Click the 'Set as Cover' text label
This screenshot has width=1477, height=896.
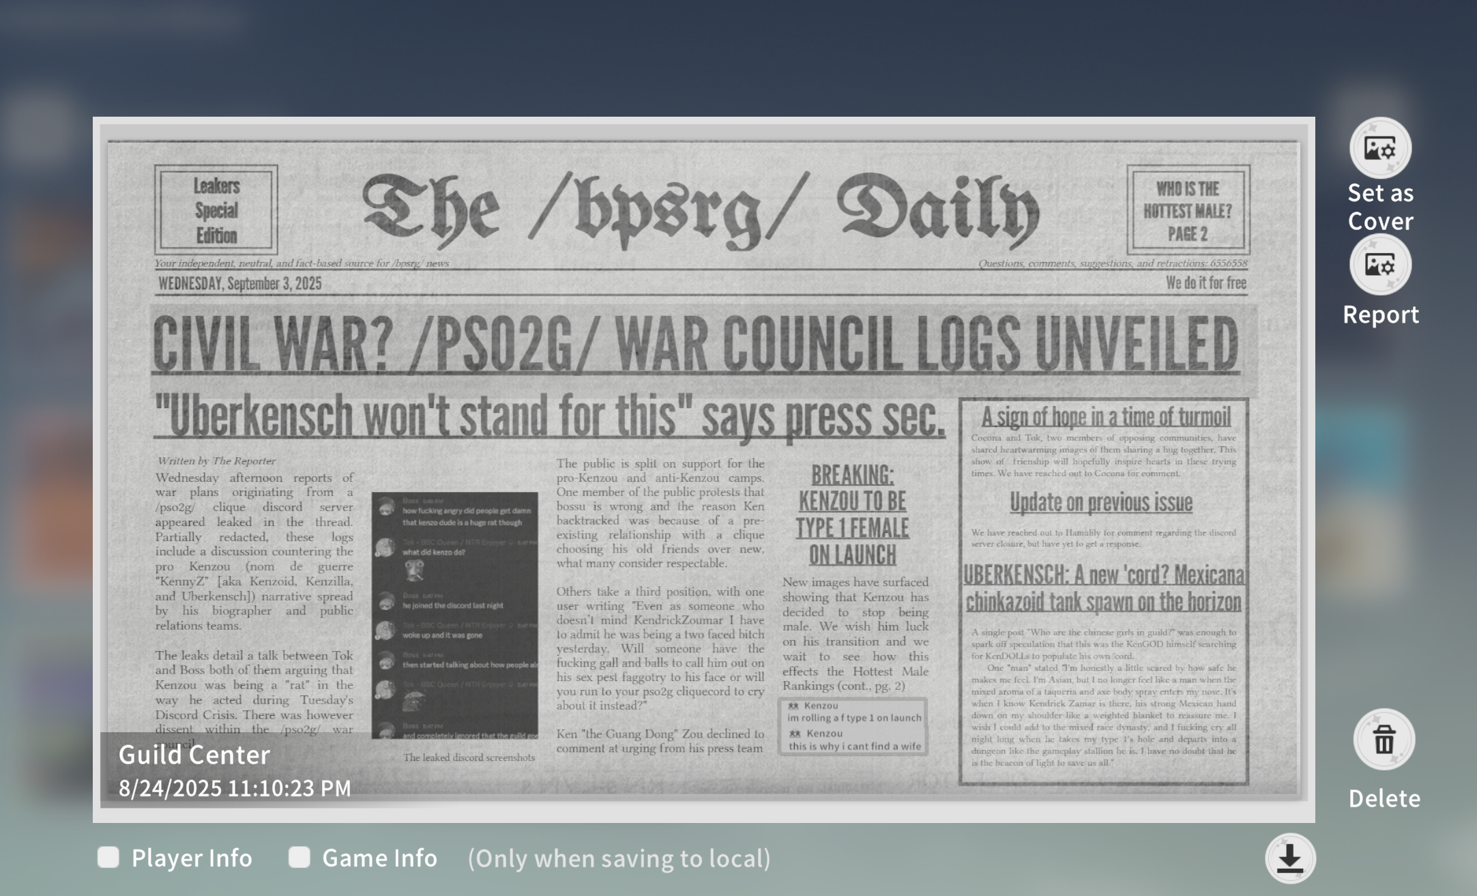tap(1380, 207)
